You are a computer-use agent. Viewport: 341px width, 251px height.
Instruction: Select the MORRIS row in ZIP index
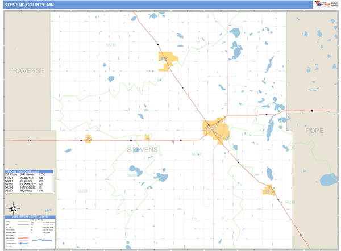click(x=28, y=191)
